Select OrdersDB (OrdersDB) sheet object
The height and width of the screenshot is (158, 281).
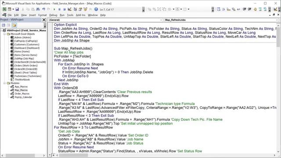coord(26,69)
